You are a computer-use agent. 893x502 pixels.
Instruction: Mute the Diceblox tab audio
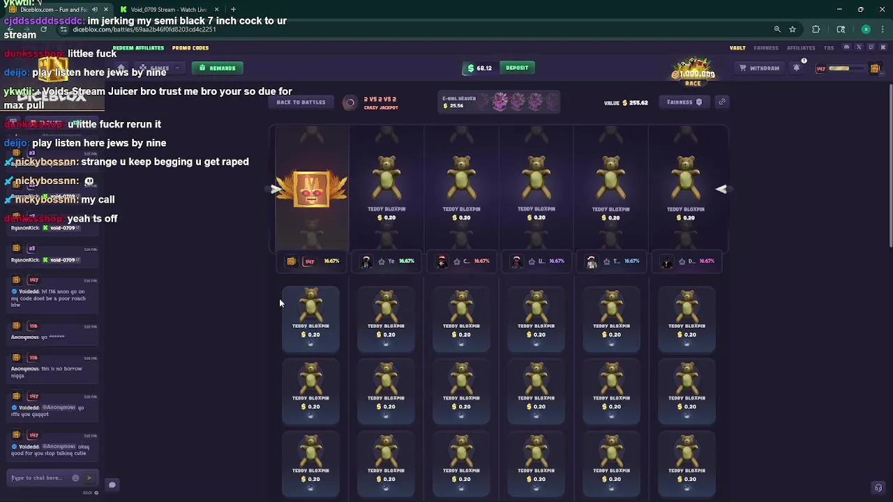point(94,10)
